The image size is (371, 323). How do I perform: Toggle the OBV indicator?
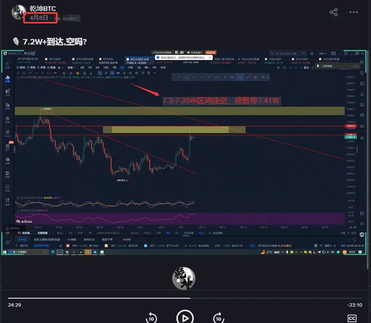tap(159, 233)
